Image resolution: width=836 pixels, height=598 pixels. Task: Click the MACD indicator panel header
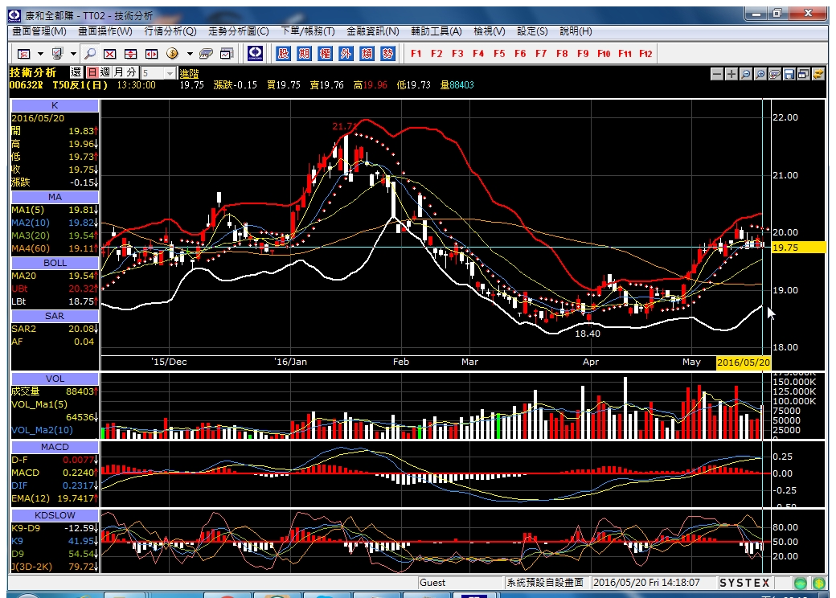pyautogui.click(x=55, y=447)
